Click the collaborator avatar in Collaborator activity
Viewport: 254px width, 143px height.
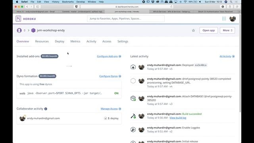22,118
